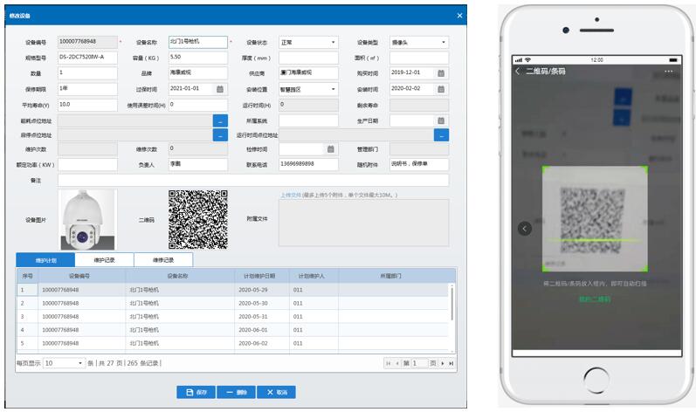Image resolution: width=696 pixels, height=412 pixels.
Task: Click page number input showing 1
Action: tap(419, 363)
